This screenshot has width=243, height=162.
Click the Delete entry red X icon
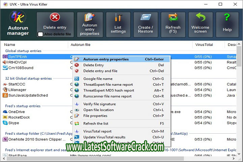pyautogui.click(x=55, y=17)
